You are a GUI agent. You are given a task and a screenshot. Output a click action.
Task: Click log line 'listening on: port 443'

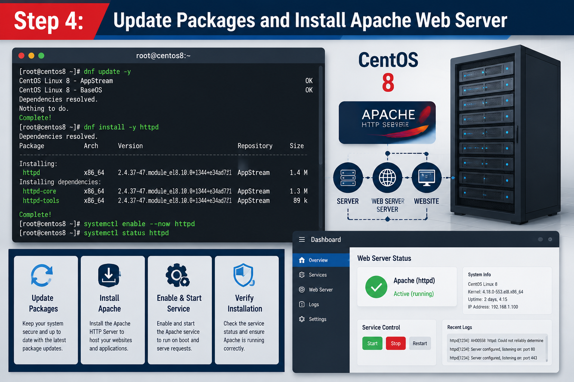coord(493,358)
